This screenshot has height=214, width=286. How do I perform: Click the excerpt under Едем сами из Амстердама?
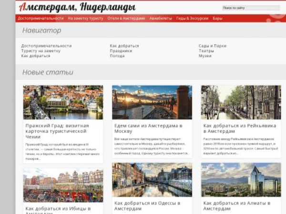click(152, 146)
